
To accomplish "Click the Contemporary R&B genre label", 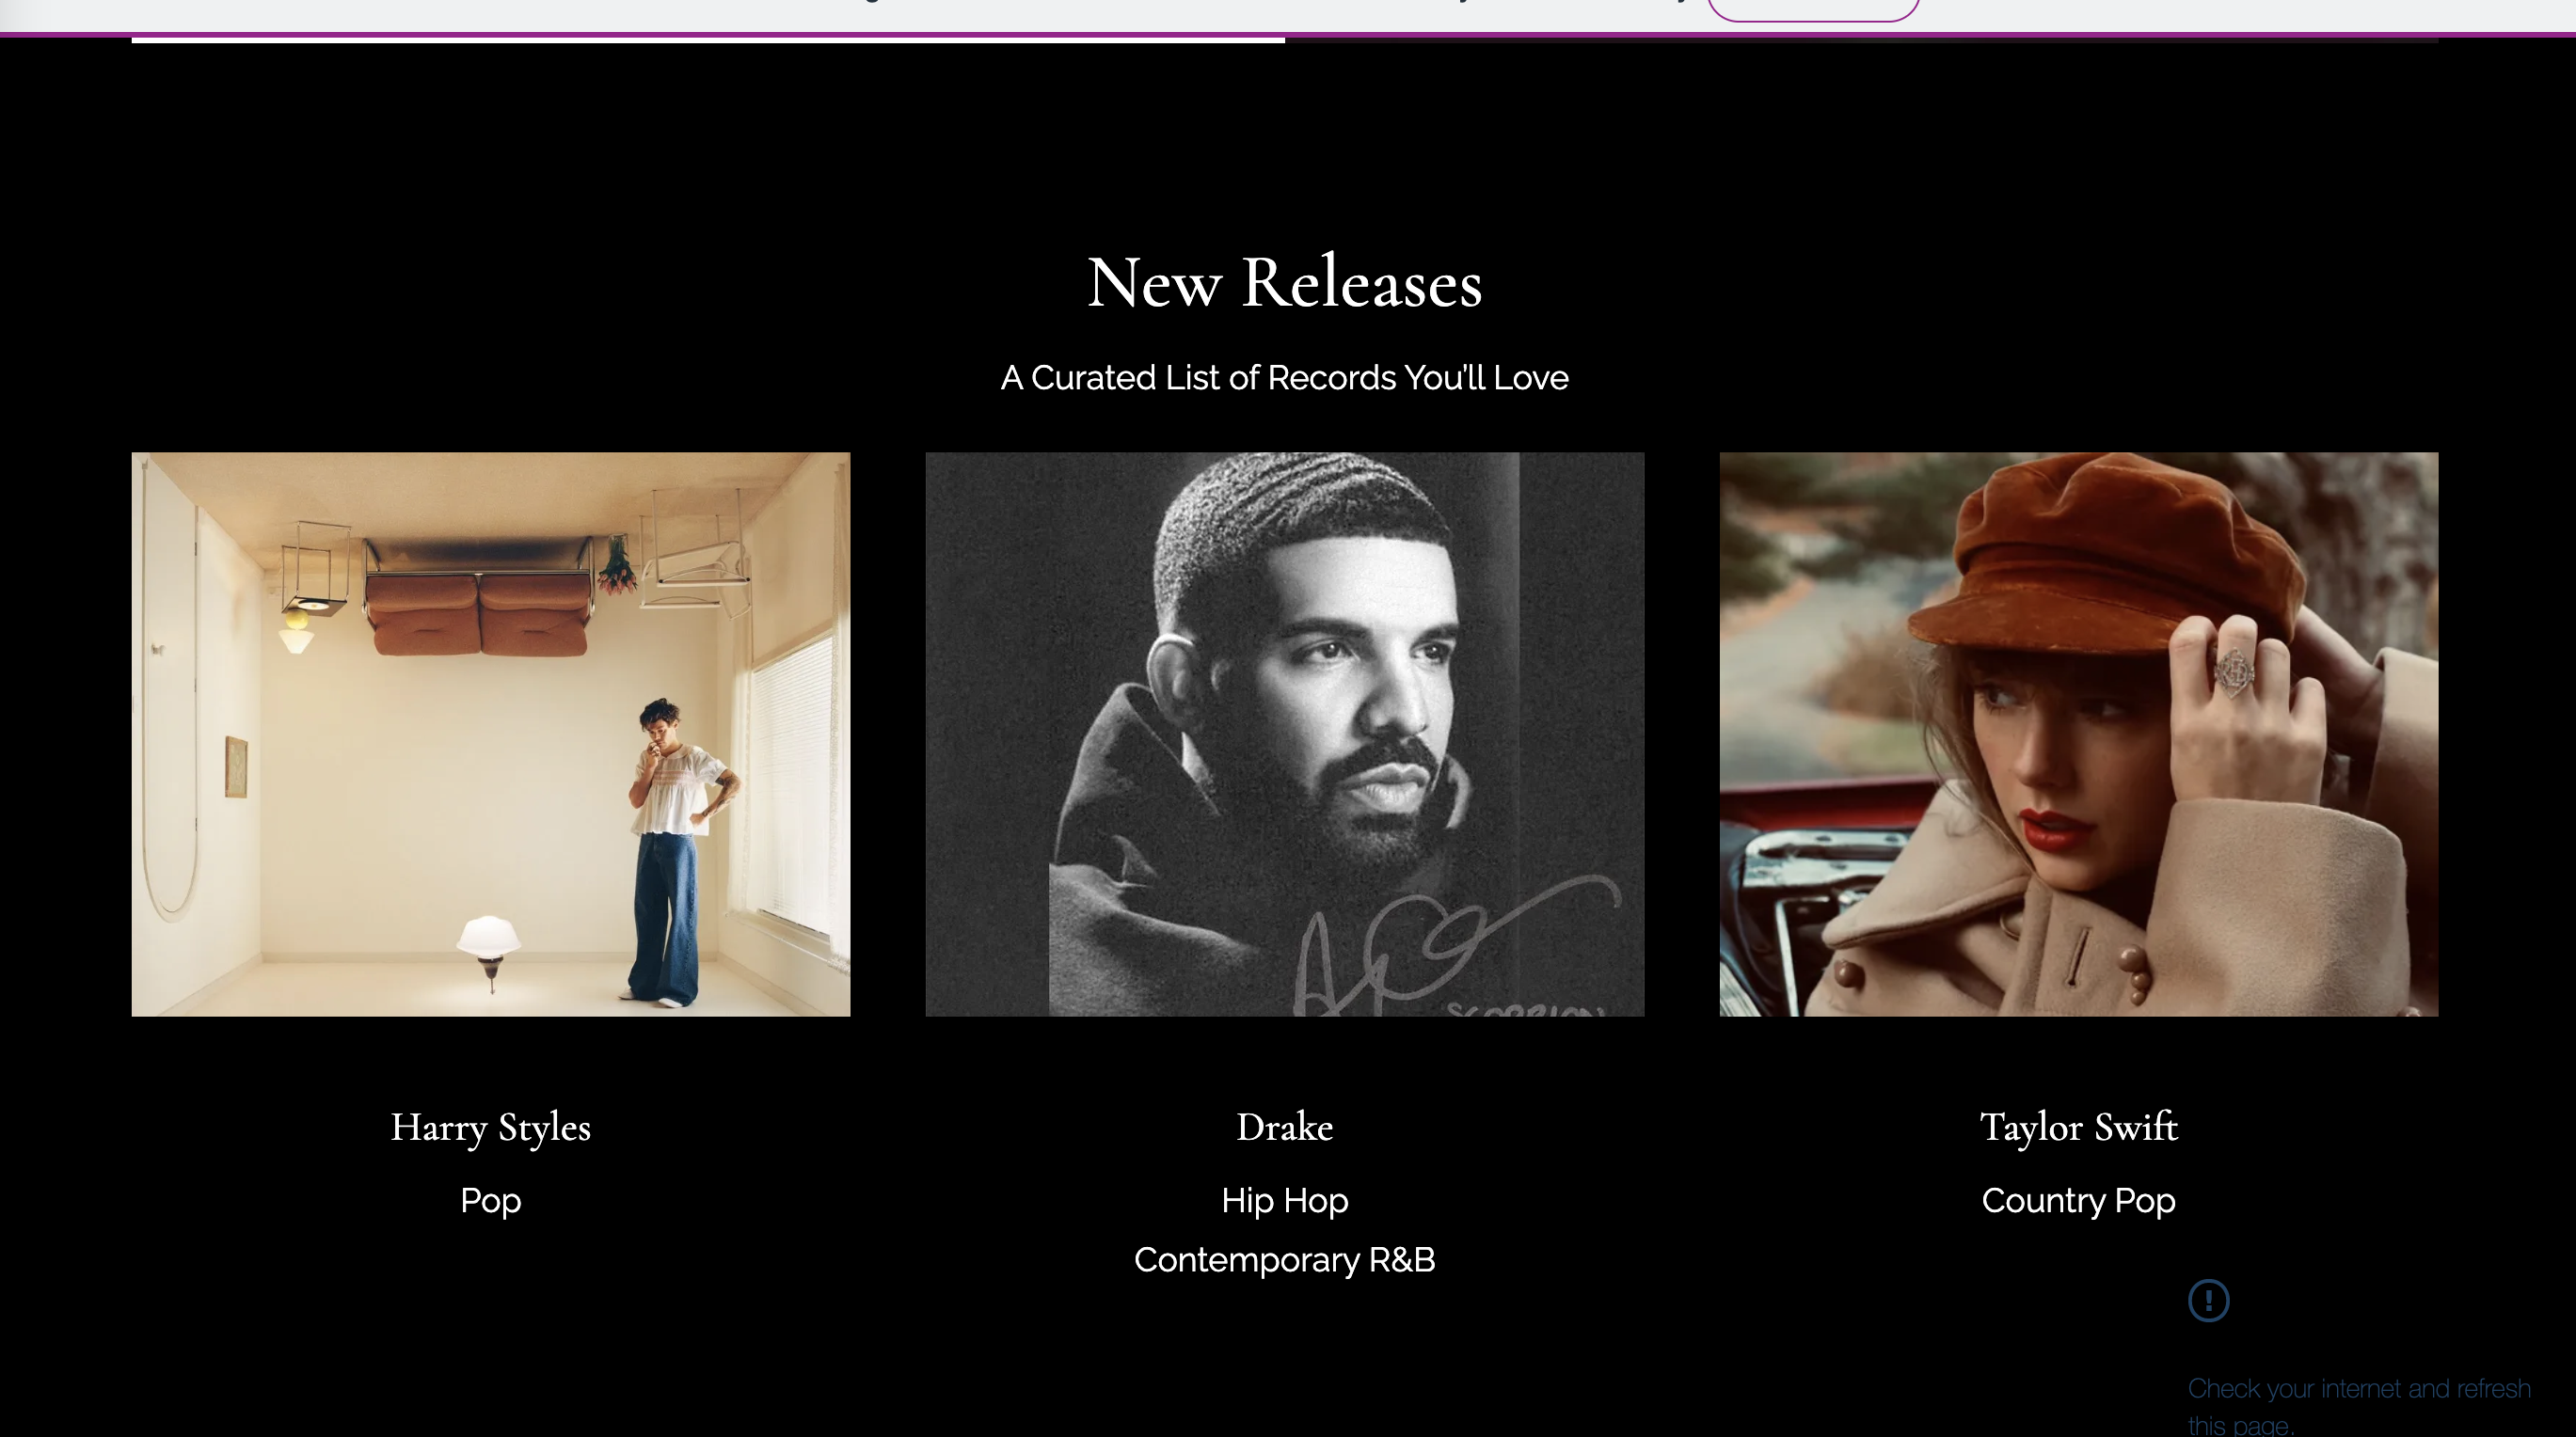I will tap(1284, 1260).
